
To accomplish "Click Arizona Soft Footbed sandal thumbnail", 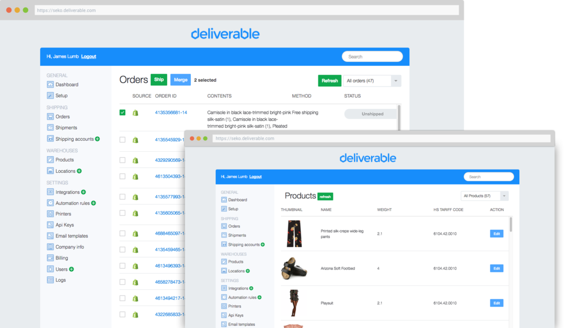I will pos(294,268).
